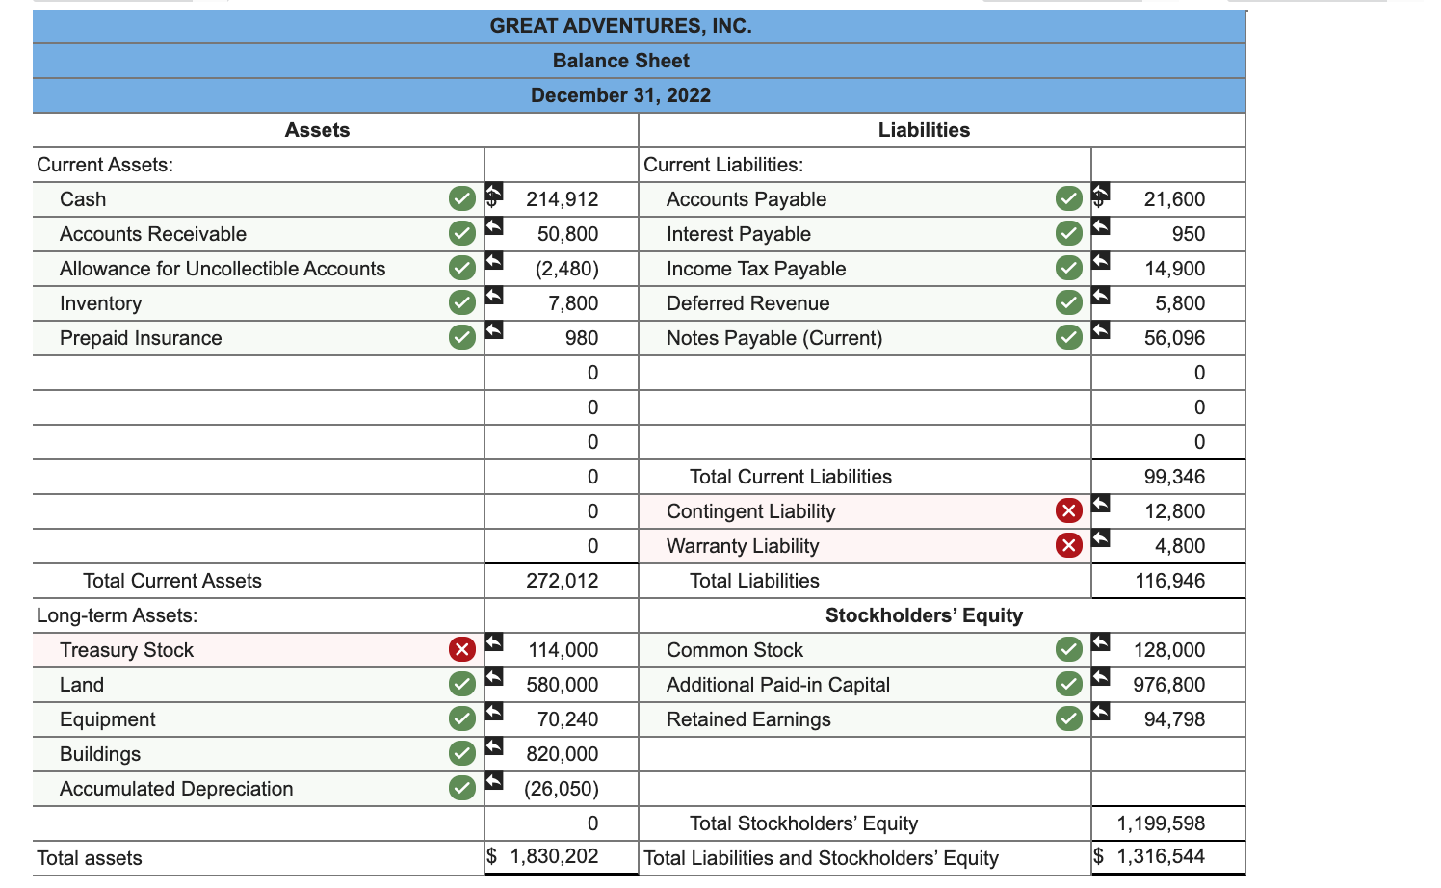The image size is (1441, 888).
Task: Click the green checkmark beside Cash
Action: pyautogui.click(x=462, y=198)
